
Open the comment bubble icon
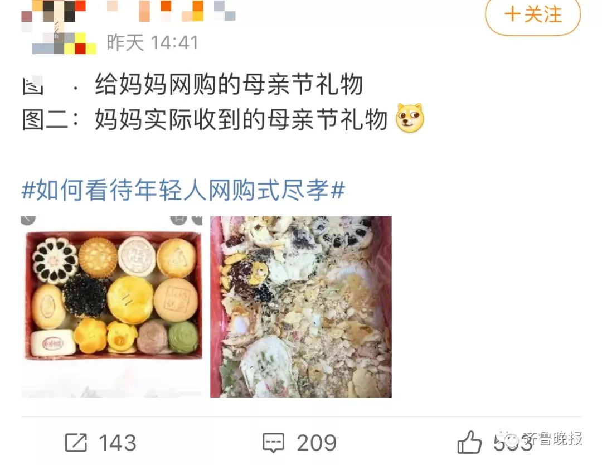[273, 443]
